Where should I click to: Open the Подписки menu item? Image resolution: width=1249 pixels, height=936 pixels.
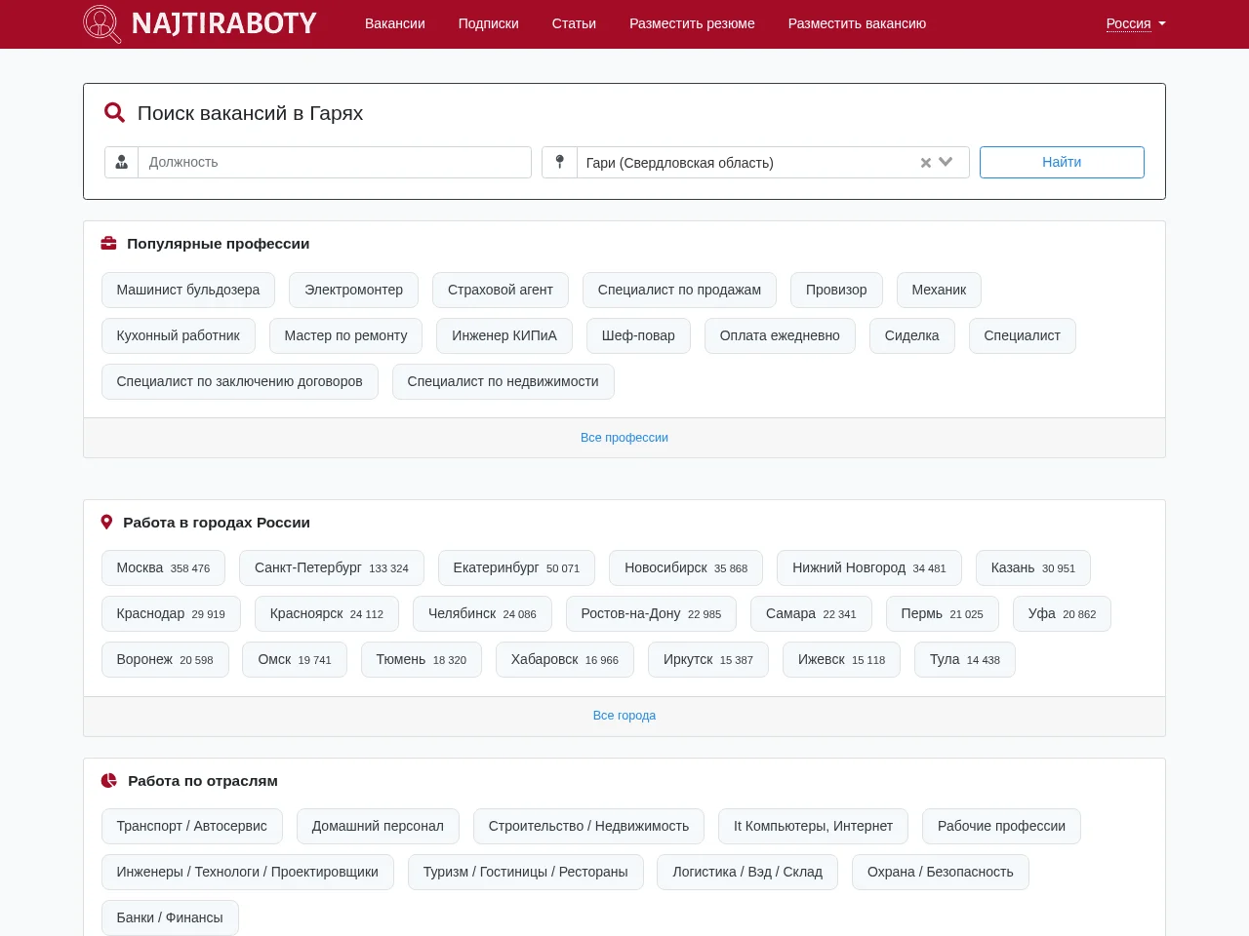(489, 23)
